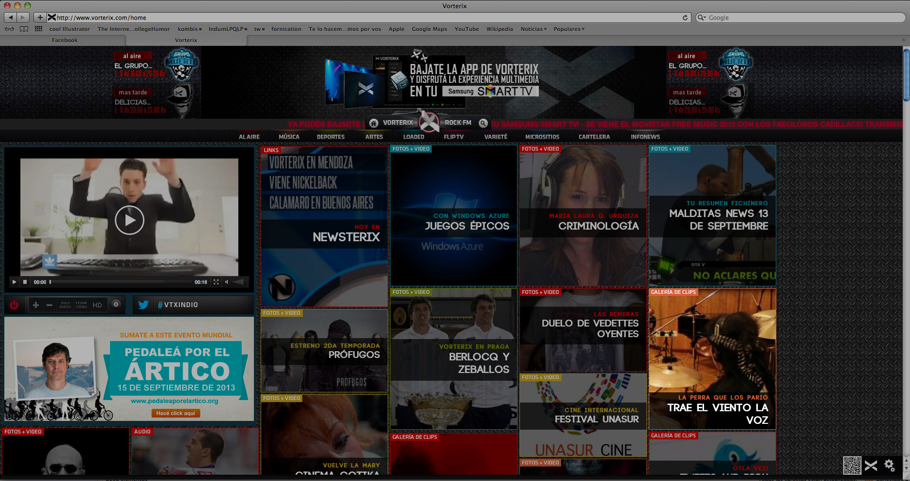Open the FLIPTV menu item
The height and width of the screenshot is (481, 910).
coord(454,137)
